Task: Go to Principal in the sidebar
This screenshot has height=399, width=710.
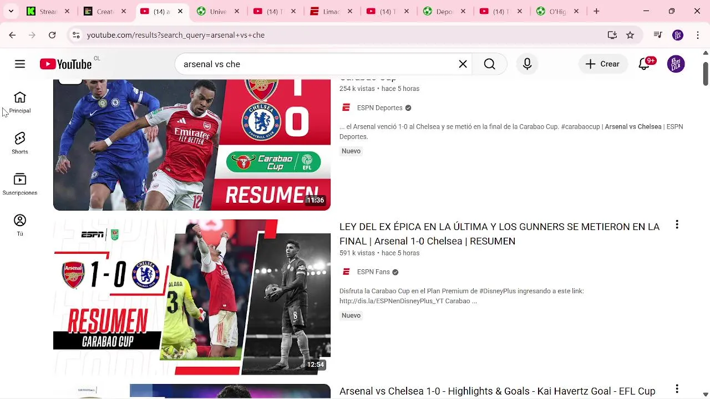Action: click(x=20, y=103)
